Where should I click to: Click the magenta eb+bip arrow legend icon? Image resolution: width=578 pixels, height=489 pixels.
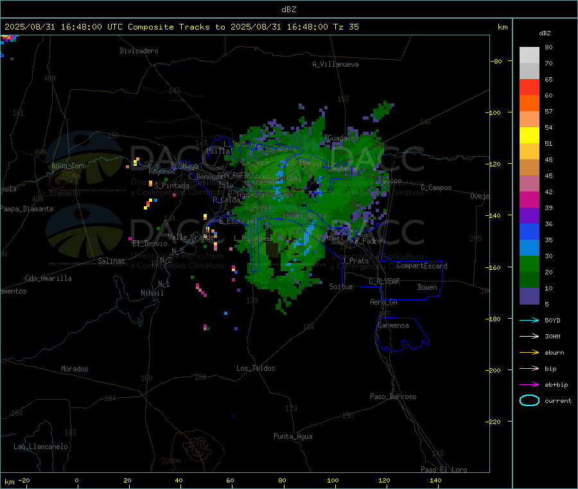529,384
